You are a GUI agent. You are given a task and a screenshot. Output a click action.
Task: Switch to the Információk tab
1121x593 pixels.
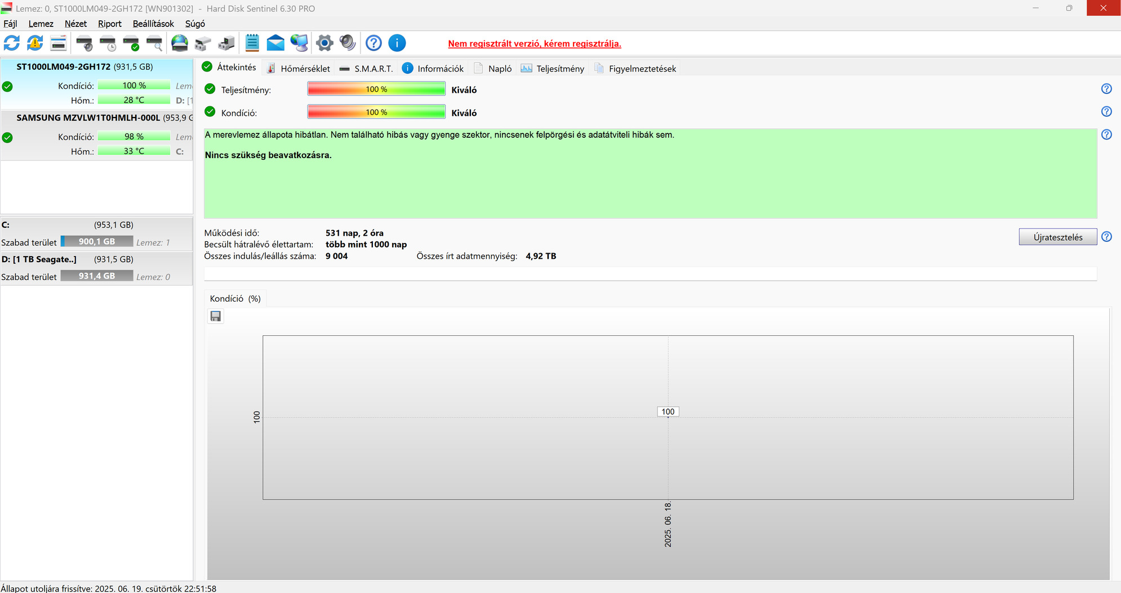click(x=433, y=68)
